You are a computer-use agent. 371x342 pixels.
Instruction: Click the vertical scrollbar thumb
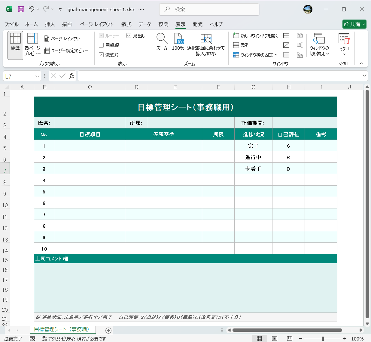coord(367,204)
